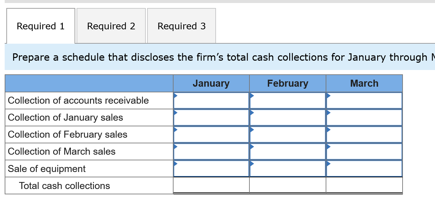Viewport: 435px width, 197px height.
Task: Select the January column header
Action: pos(211,83)
